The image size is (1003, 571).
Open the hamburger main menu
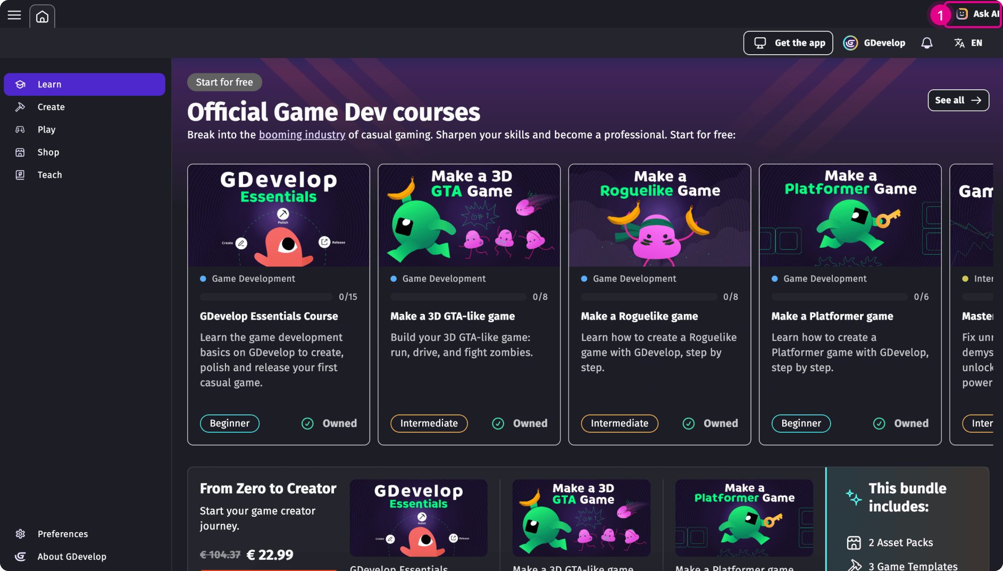(14, 15)
